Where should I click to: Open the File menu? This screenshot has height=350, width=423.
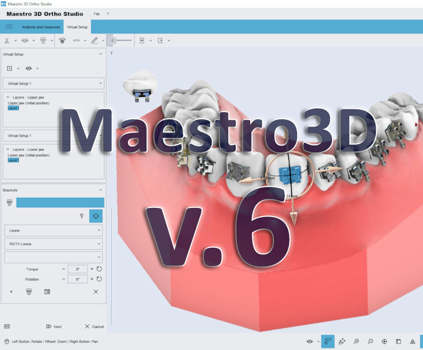click(97, 13)
